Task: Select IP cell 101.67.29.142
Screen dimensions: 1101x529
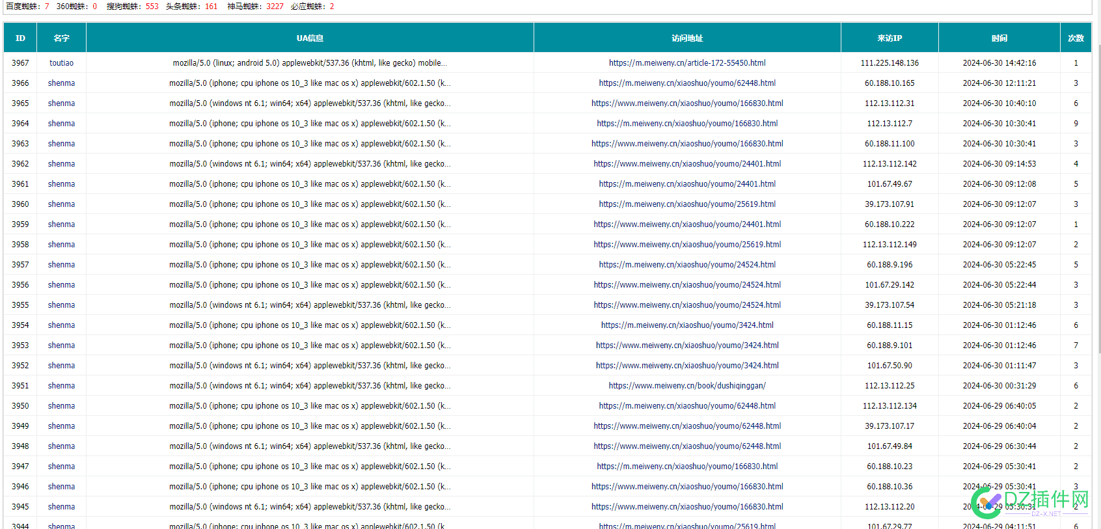Action: (890, 285)
